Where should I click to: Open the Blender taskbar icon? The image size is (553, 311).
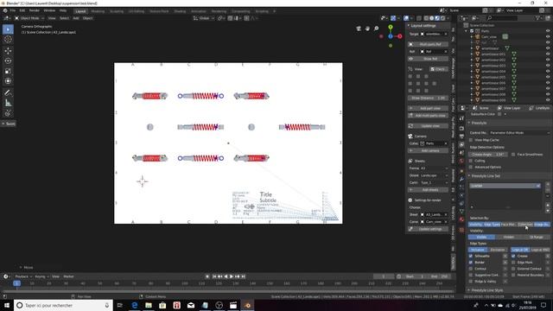pos(248,305)
